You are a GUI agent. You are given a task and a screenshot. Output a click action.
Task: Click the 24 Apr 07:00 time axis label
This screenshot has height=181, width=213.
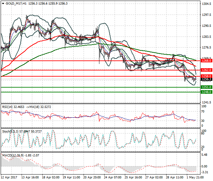click(113, 177)
